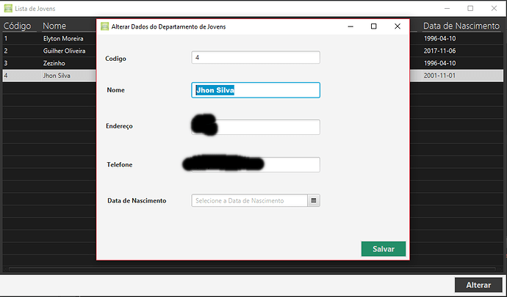Minimize the Alterar Dados dialog

350,26
